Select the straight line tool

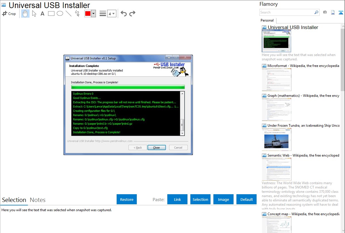tap(69, 14)
